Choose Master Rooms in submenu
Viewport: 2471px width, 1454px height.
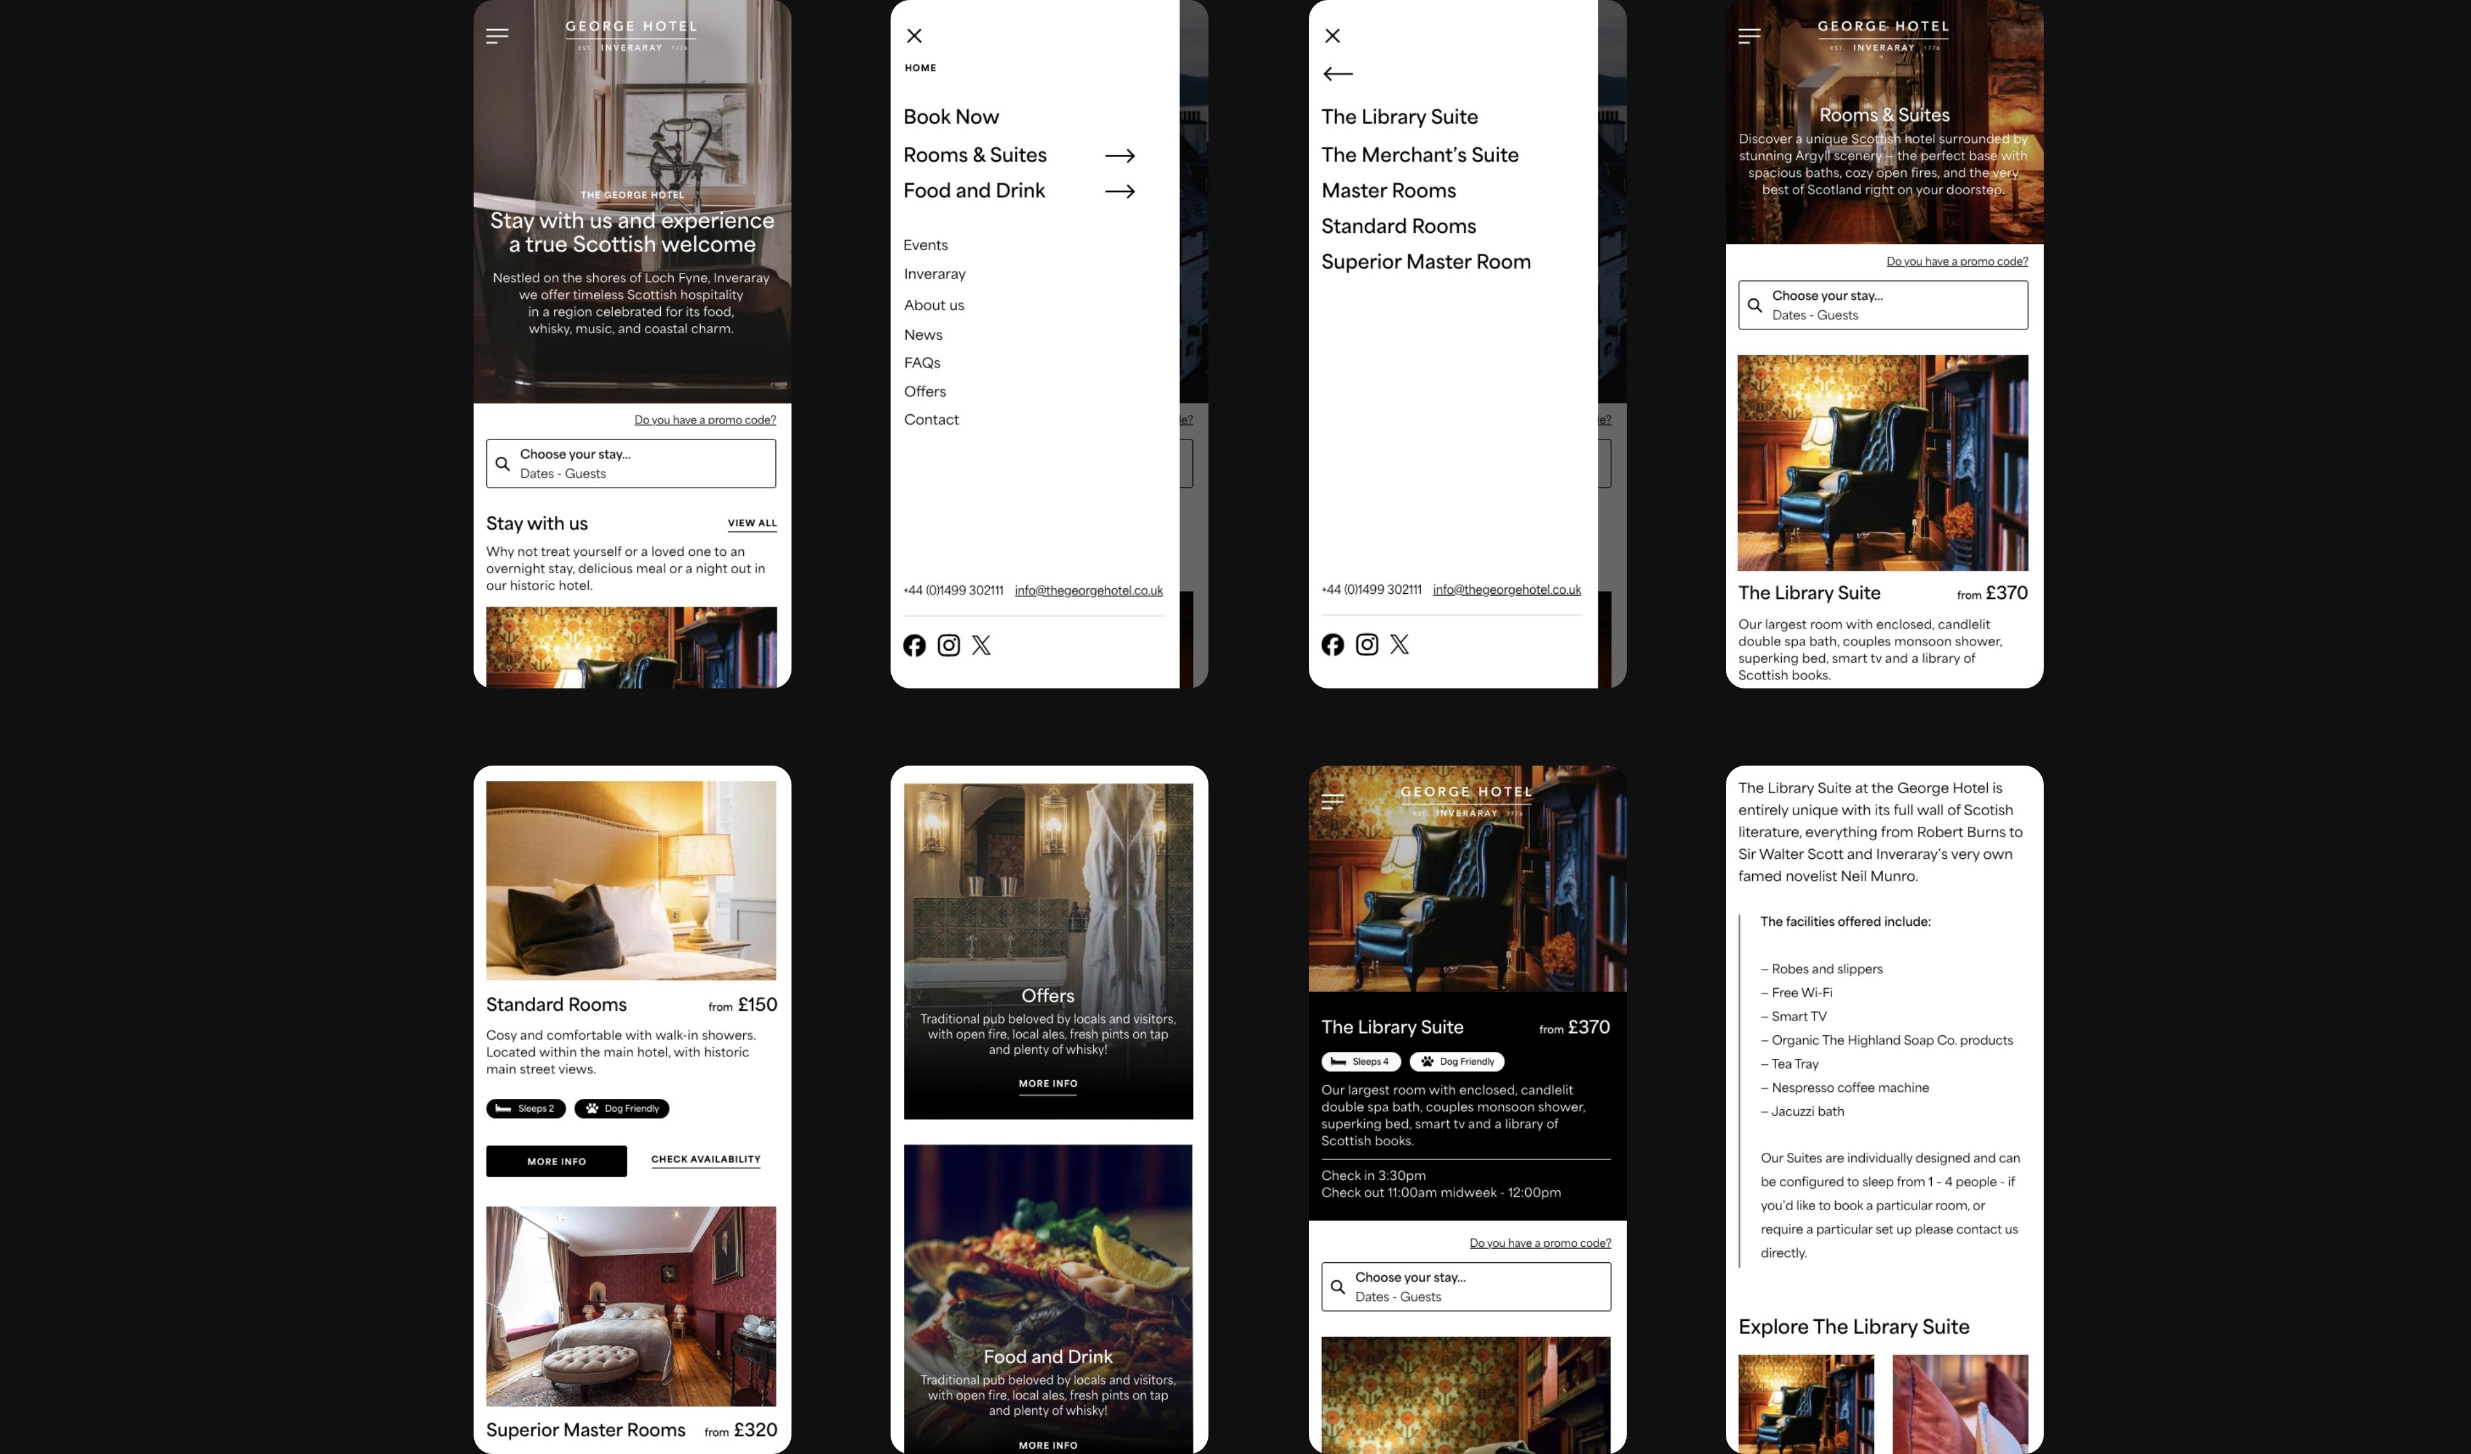(1389, 190)
